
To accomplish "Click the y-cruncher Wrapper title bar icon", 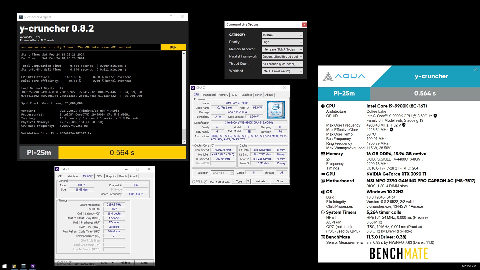I will (x=21, y=17).
